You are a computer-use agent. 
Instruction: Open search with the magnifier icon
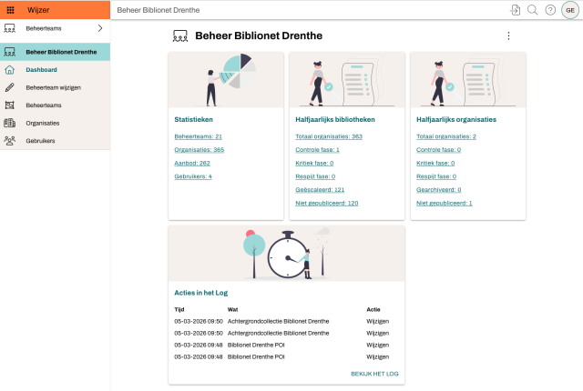click(533, 9)
